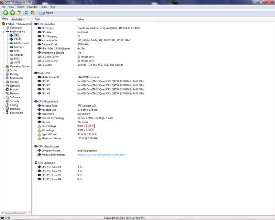This screenshot has height=220, width=275.
Task: Click the 'Transistors' field row
Action: click(x=47, y=114)
